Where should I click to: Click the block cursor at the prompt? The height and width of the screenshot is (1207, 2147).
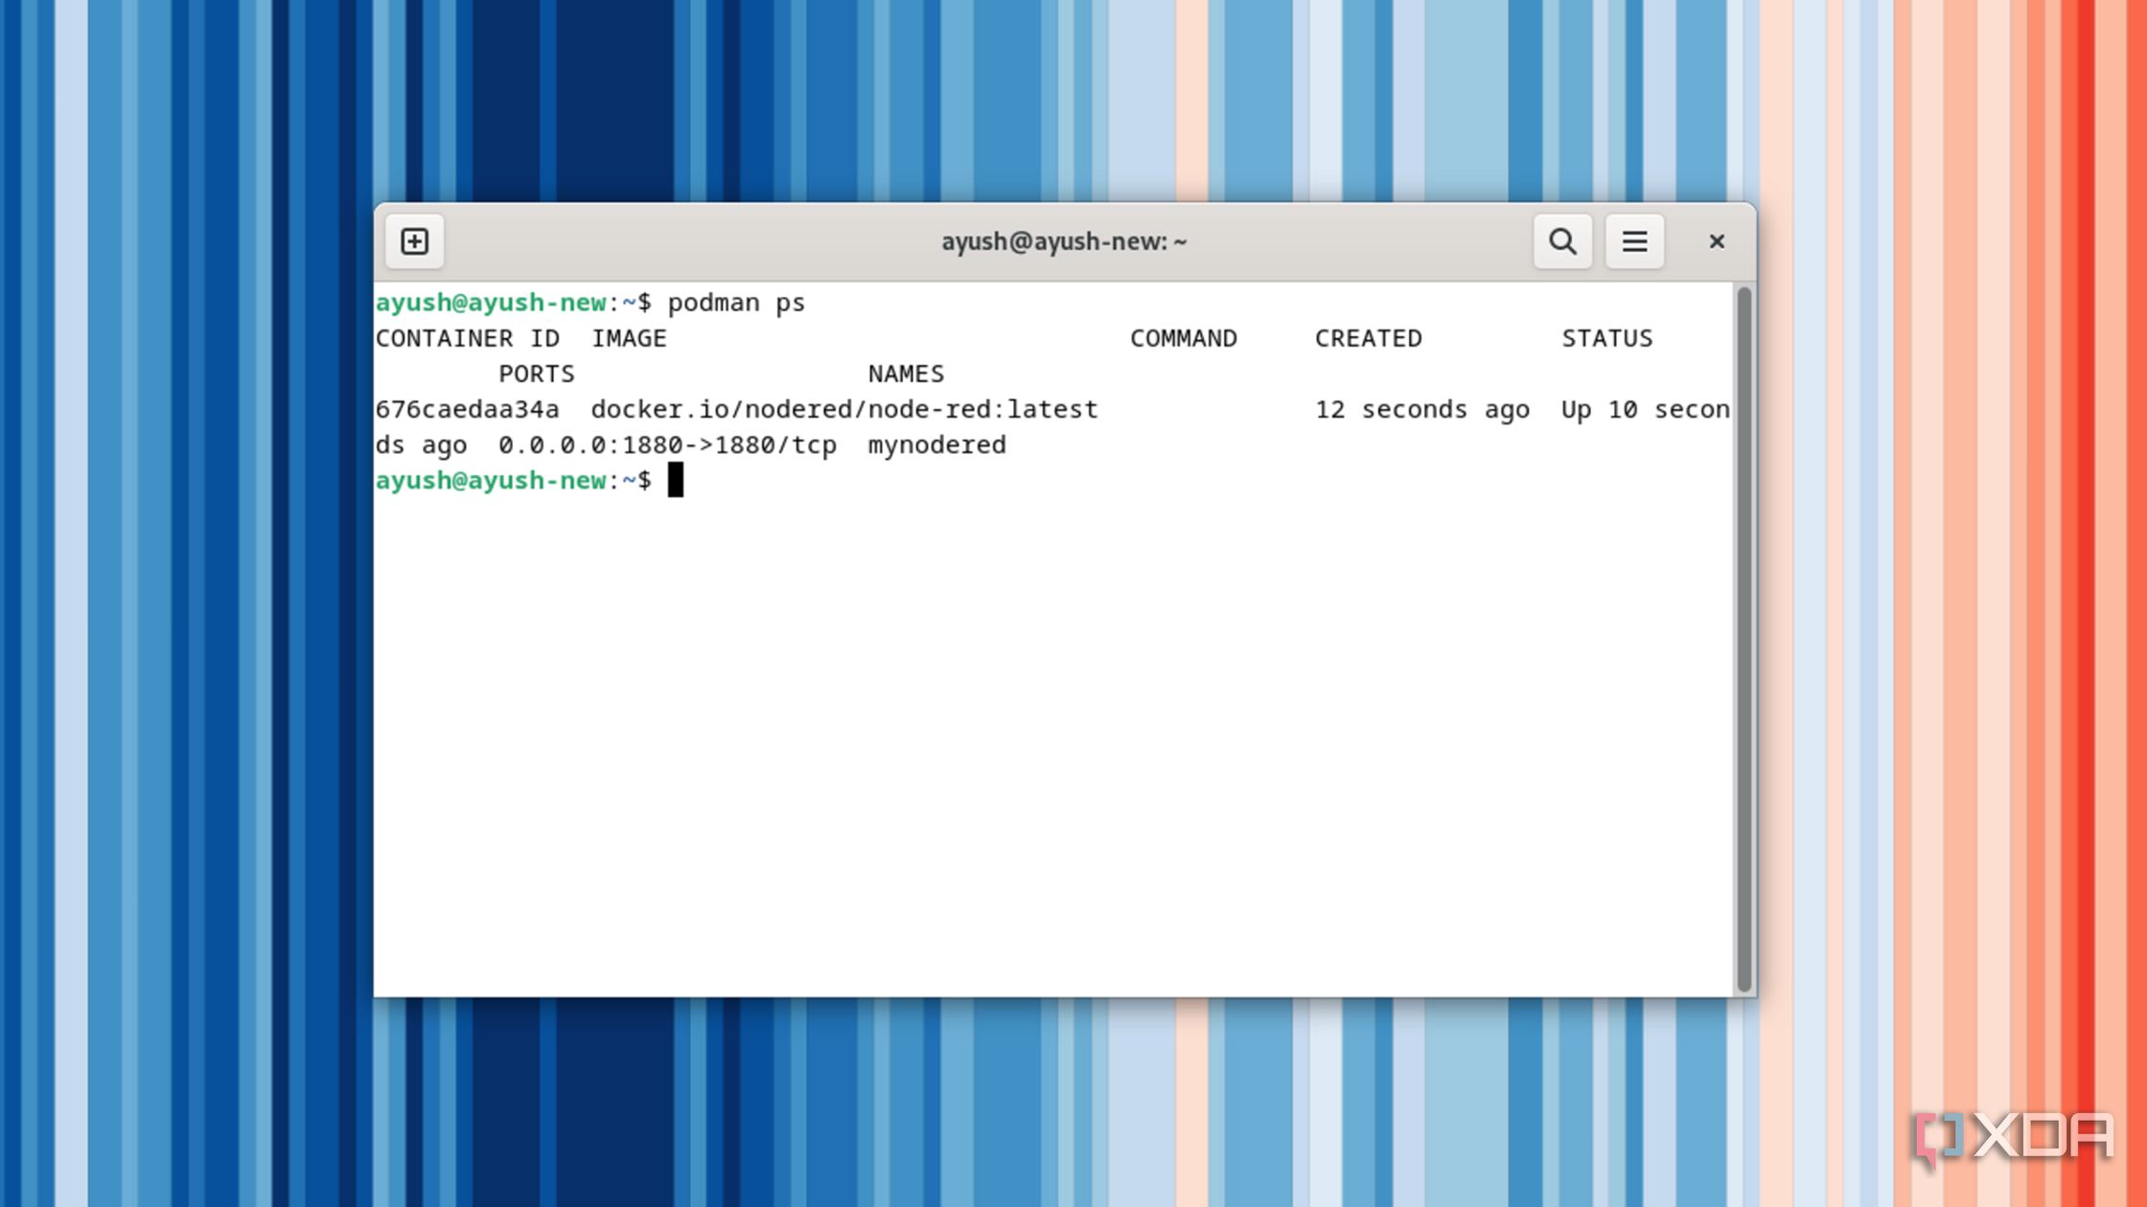[676, 480]
